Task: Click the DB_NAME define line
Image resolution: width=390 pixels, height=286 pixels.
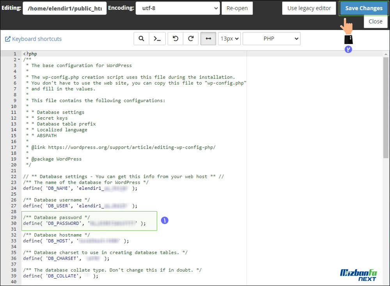Action: [80, 188]
